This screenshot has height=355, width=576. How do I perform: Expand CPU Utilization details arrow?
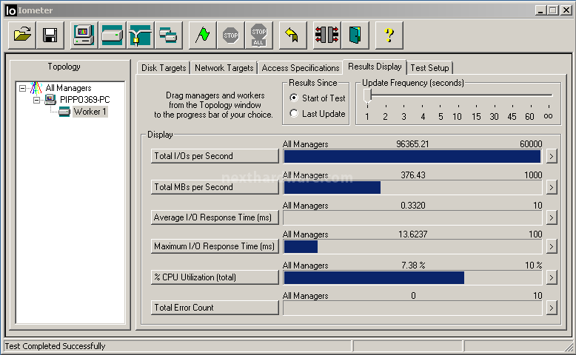(551, 277)
